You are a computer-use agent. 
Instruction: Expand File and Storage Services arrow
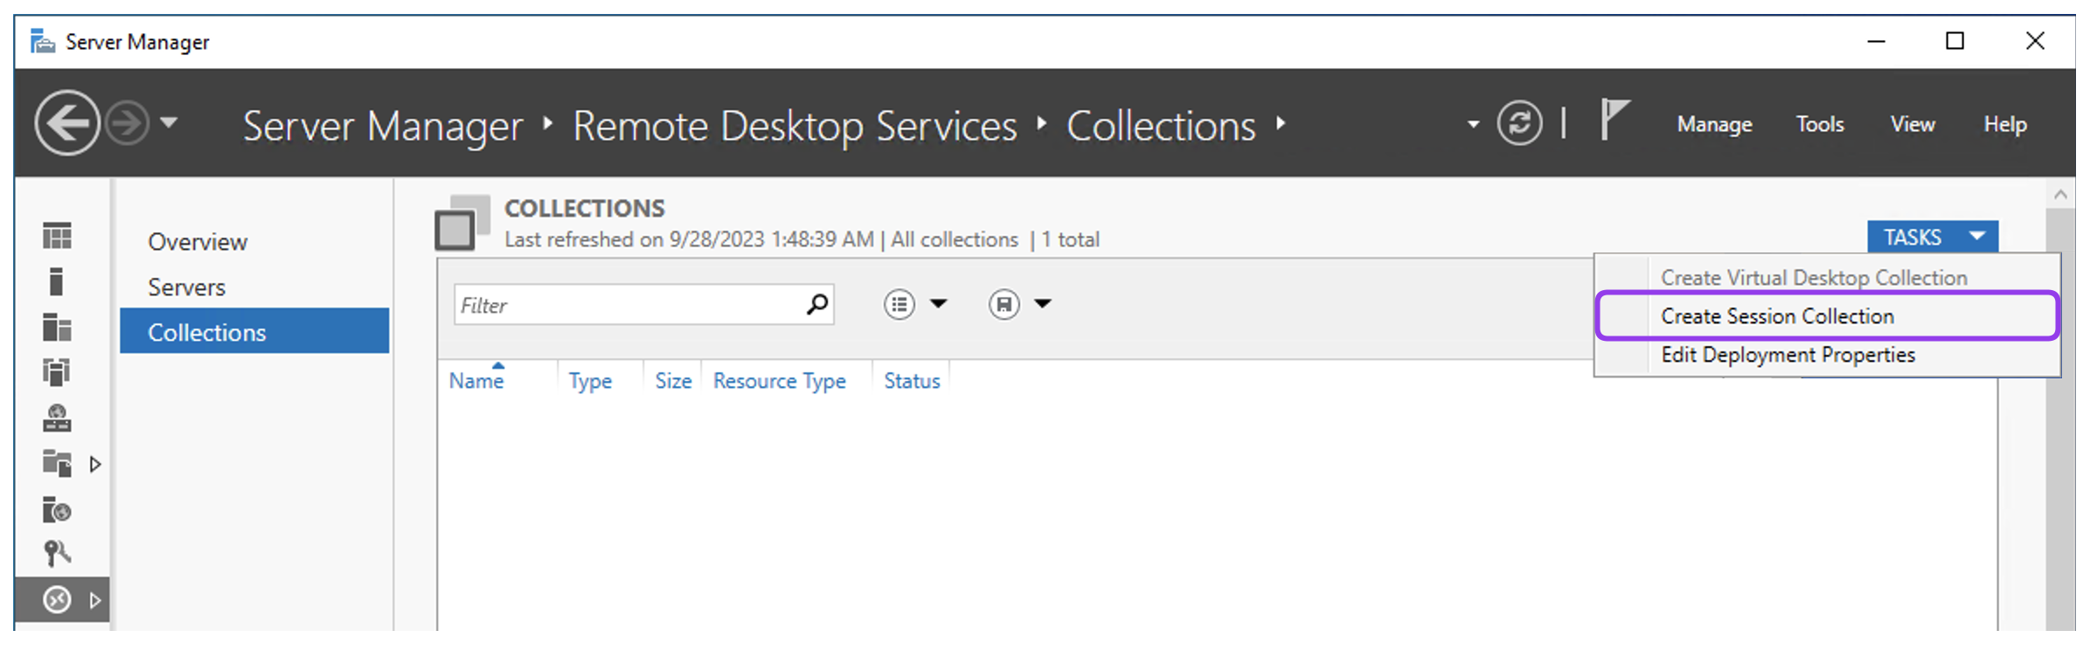point(95,464)
